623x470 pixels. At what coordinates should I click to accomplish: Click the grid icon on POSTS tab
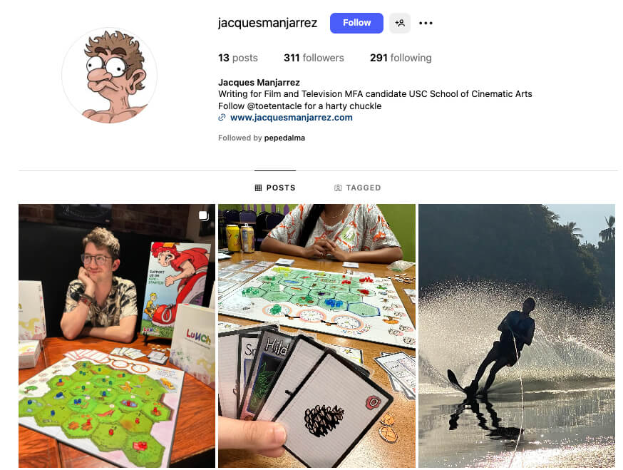(258, 188)
